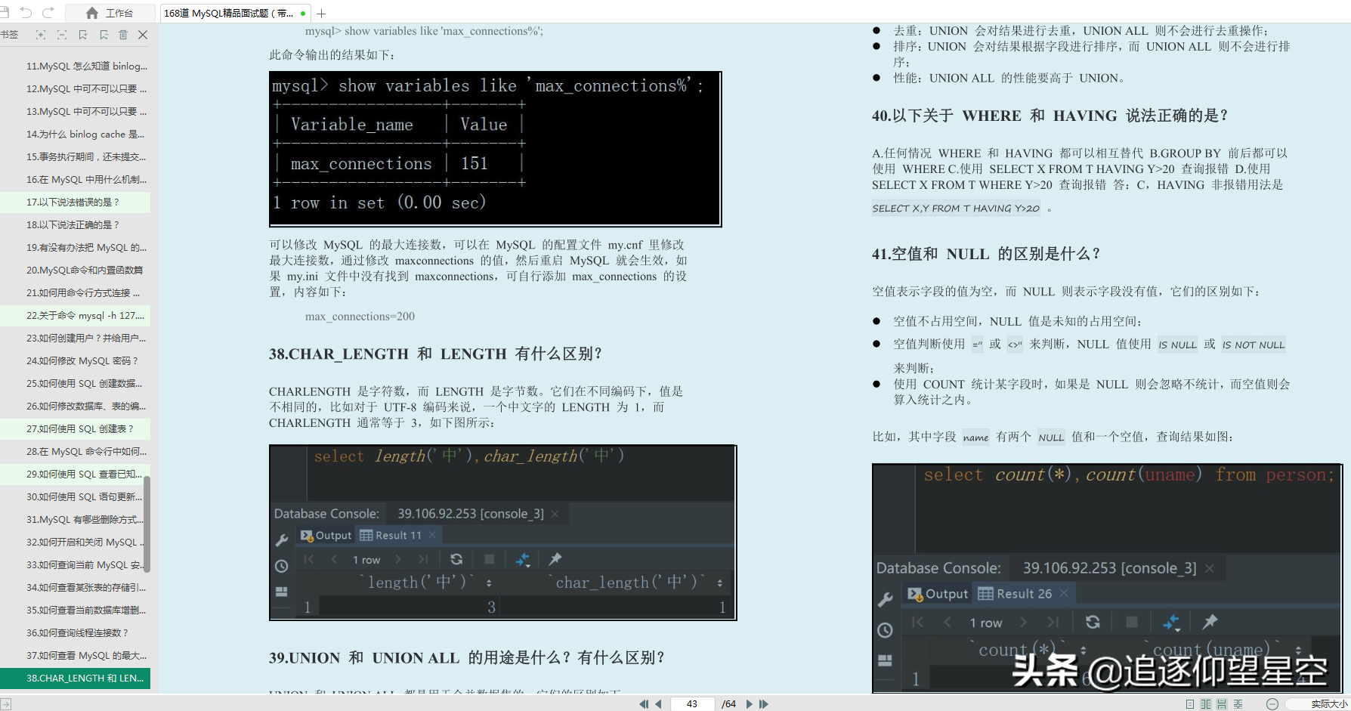Image resolution: width=1351 pixels, height=711 pixels.
Task: Switch to two-page view mode
Action: pyautogui.click(x=1206, y=704)
